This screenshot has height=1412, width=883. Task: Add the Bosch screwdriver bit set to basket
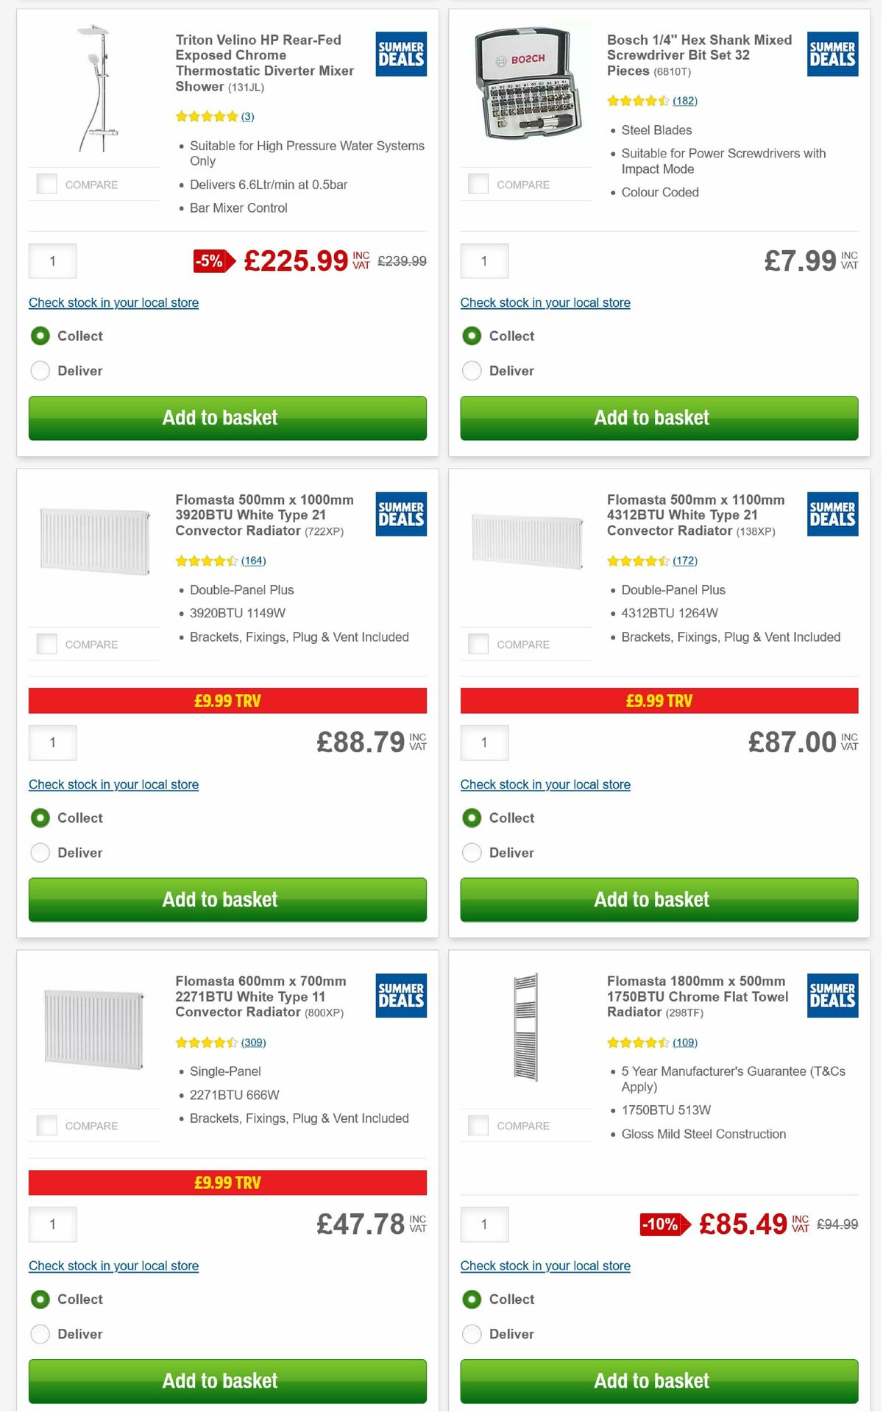658,418
